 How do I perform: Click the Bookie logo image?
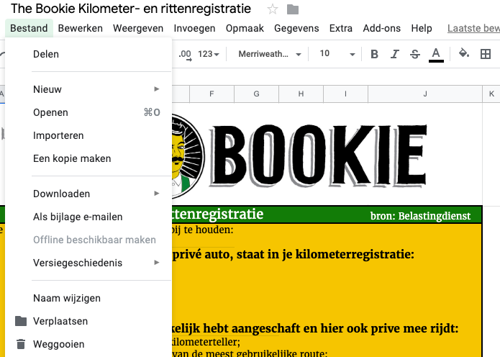click(300, 156)
